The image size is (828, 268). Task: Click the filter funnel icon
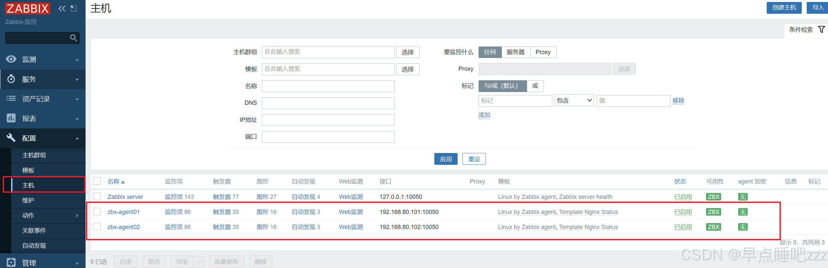pyautogui.click(x=821, y=29)
